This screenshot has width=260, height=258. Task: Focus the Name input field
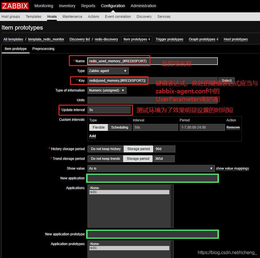[x=152, y=61]
